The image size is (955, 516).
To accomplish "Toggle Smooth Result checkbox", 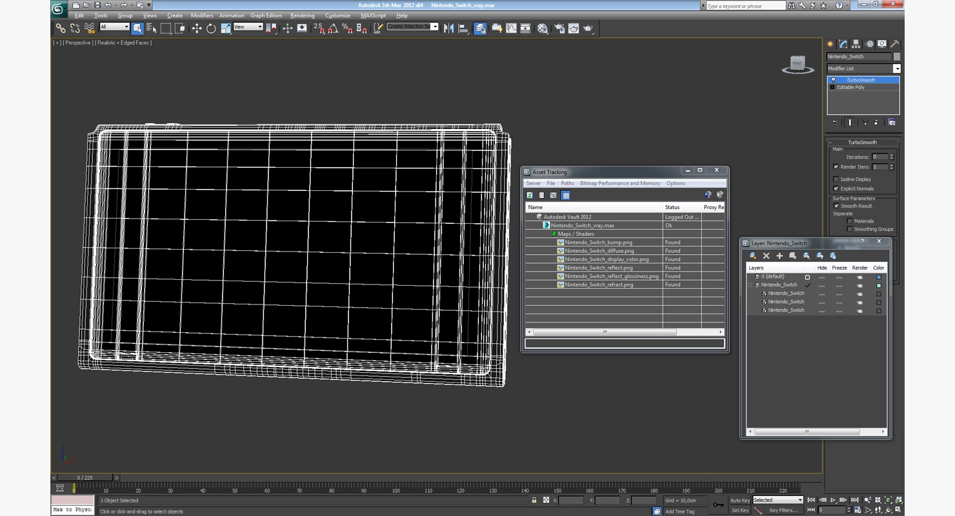I will click(837, 206).
